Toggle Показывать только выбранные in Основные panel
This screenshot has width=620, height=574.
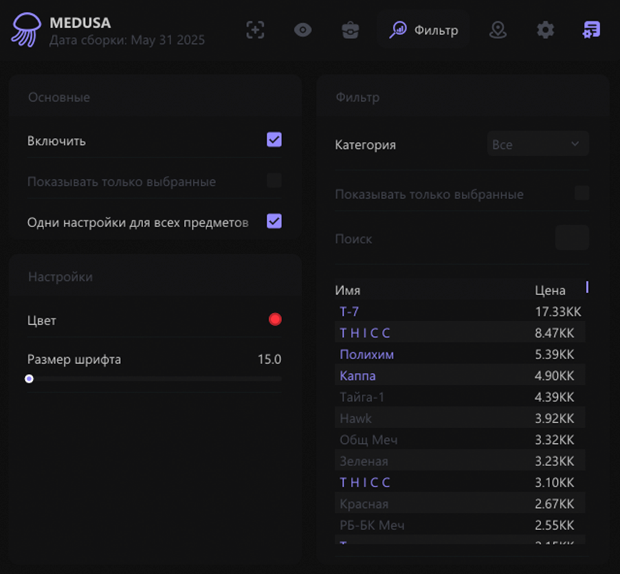(274, 181)
